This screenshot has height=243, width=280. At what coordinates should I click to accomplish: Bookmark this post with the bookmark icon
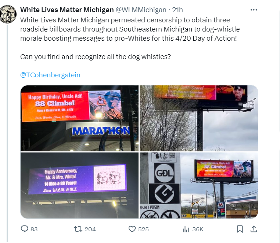[x=240, y=229]
